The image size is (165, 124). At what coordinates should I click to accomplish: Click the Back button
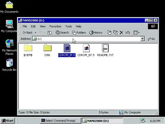[x=28, y=33]
